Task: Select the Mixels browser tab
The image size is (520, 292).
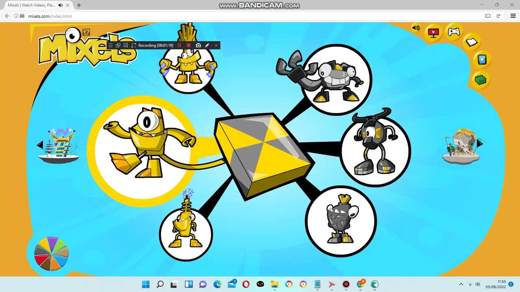Action: click(38, 5)
